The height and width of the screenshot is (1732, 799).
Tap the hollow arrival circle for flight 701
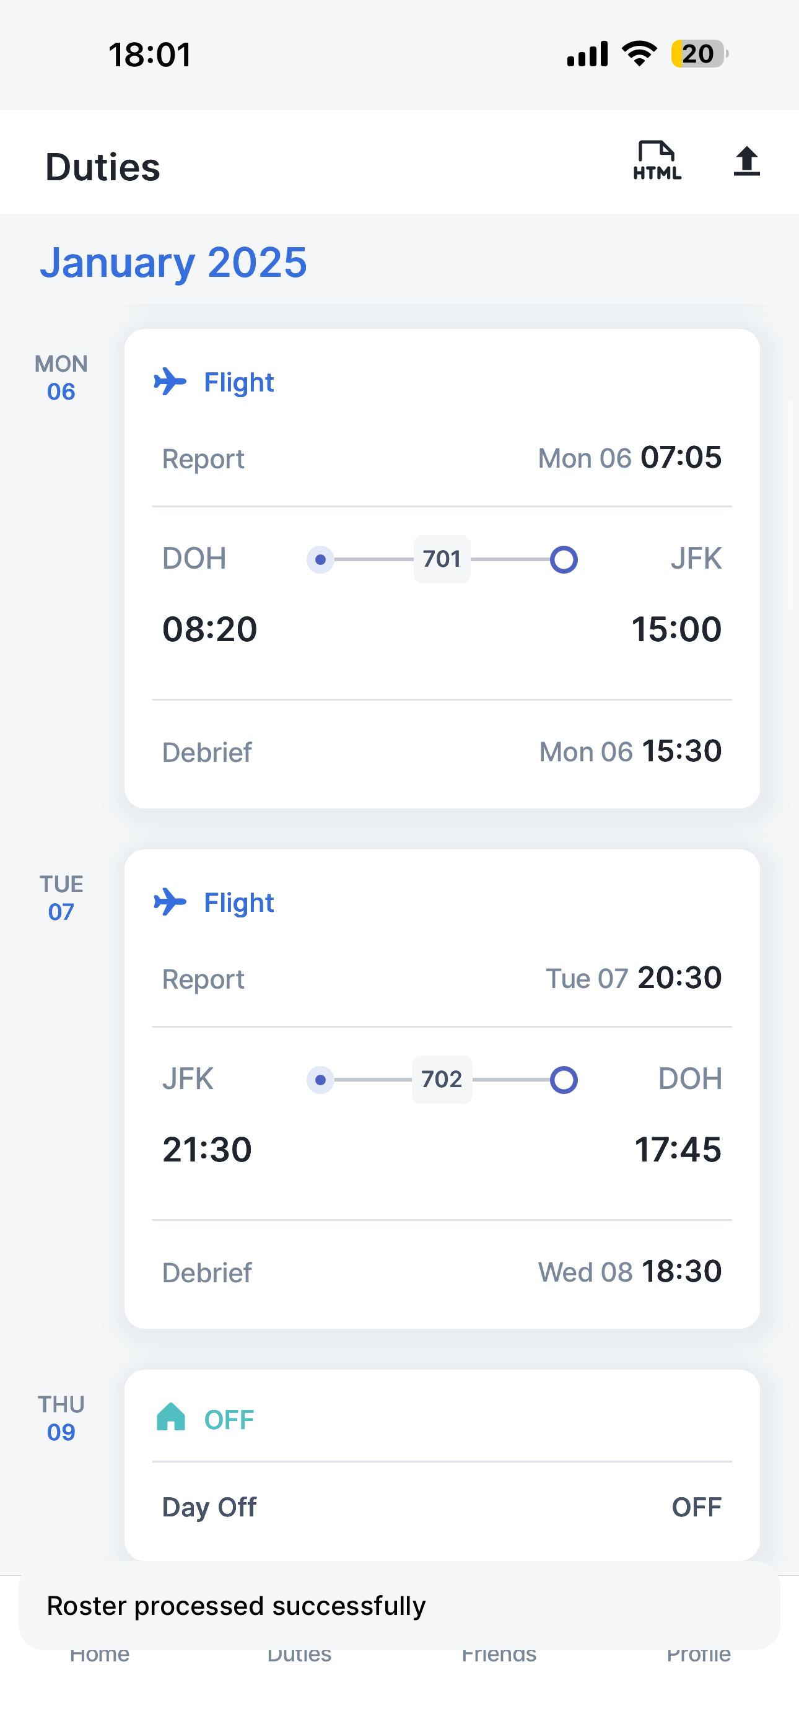coord(564,559)
